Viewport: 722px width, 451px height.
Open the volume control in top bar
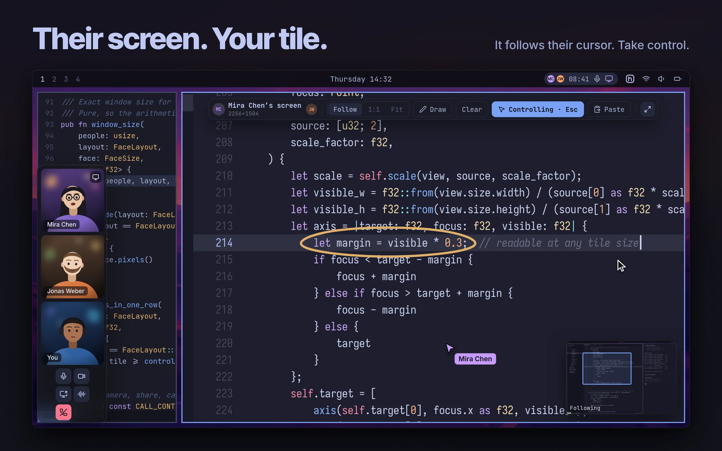[x=661, y=79]
